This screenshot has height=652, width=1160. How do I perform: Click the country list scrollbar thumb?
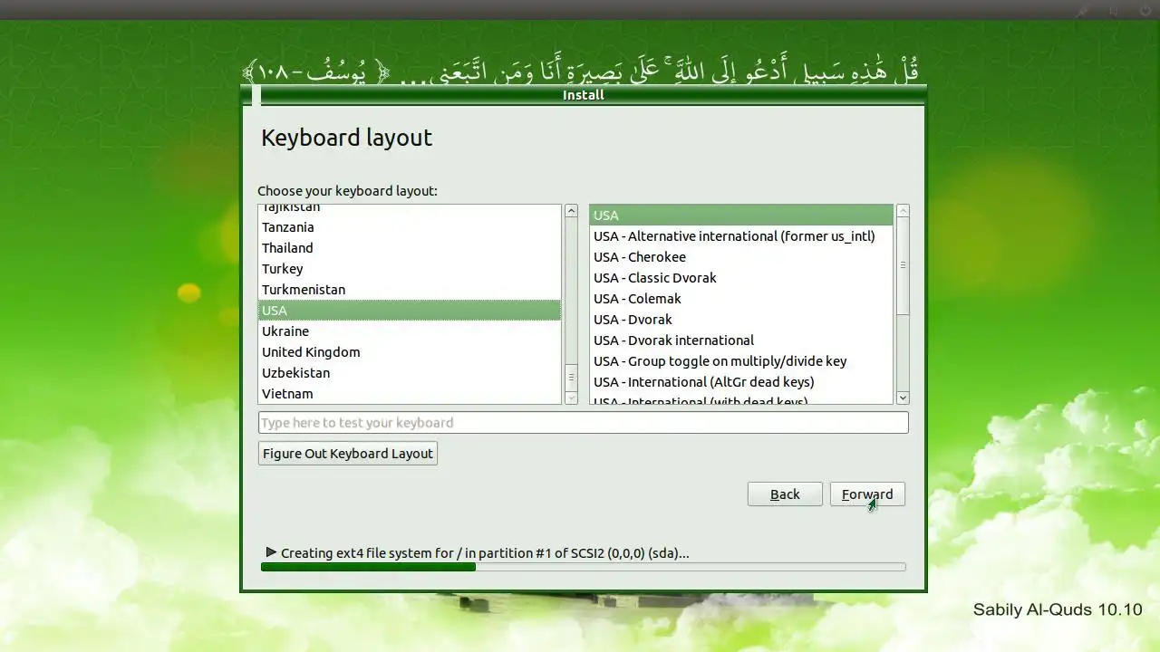click(x=571, y=377)
